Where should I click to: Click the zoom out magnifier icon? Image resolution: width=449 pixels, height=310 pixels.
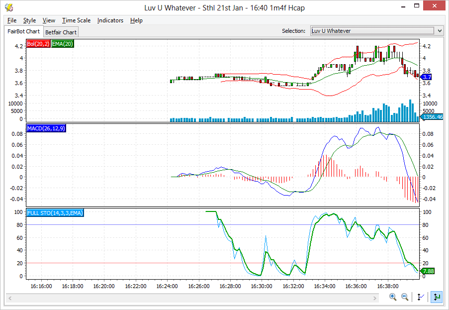point(405,297)
